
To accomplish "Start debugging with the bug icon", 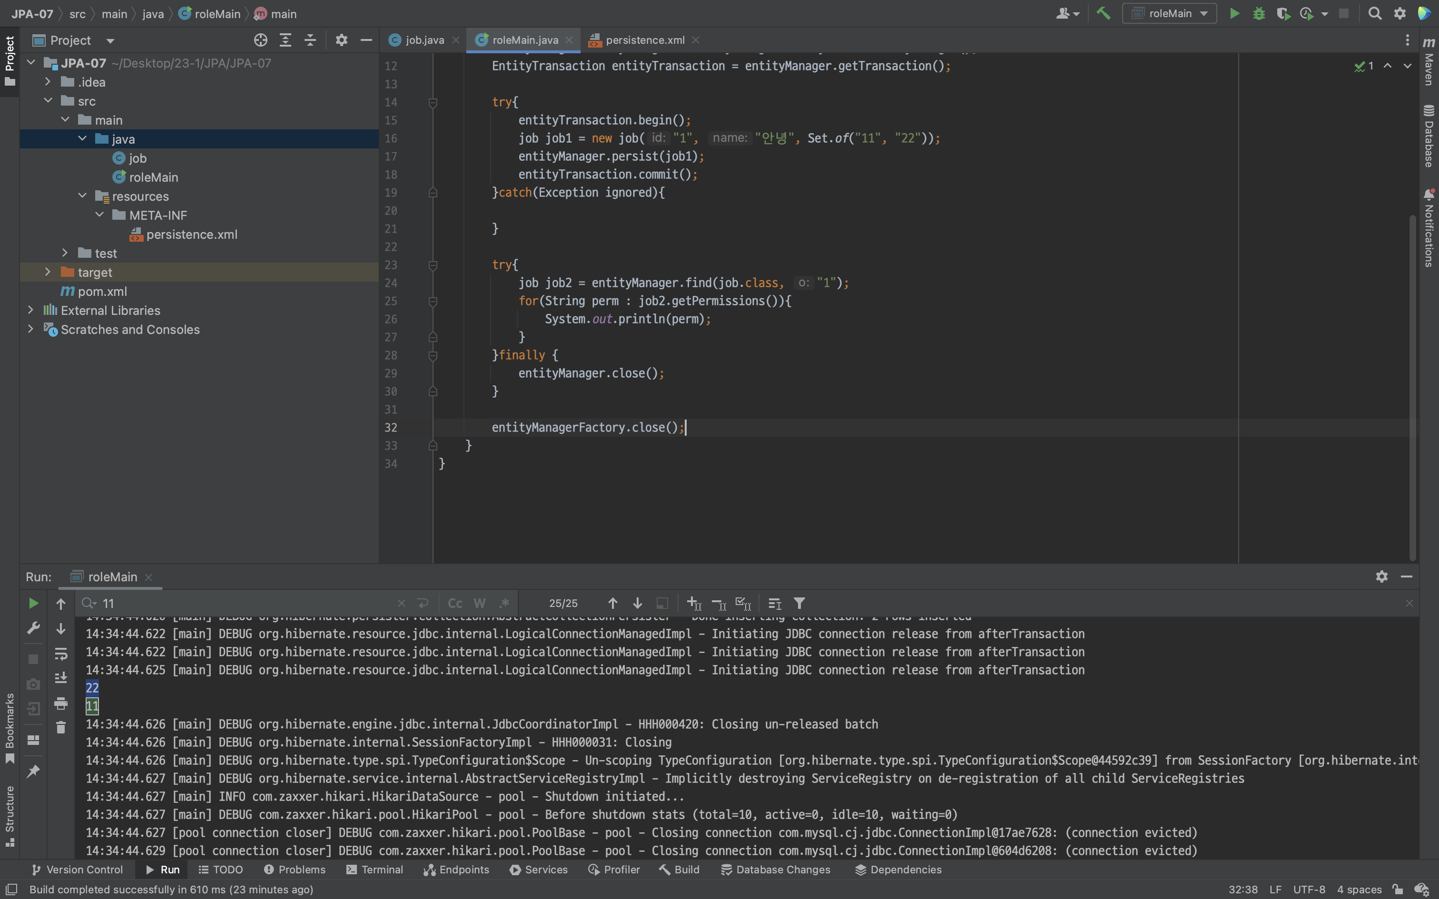I will [x=1259, y=13].
